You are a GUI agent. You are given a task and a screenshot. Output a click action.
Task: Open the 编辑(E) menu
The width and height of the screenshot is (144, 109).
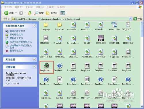point(18,7)
